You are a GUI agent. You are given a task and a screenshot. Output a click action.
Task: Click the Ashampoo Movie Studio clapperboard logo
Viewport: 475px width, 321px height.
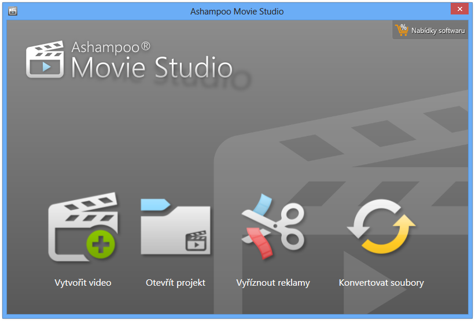(45, 60)
